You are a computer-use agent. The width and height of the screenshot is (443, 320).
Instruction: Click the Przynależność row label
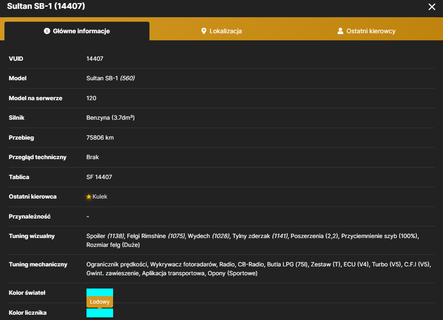point(30,217)
